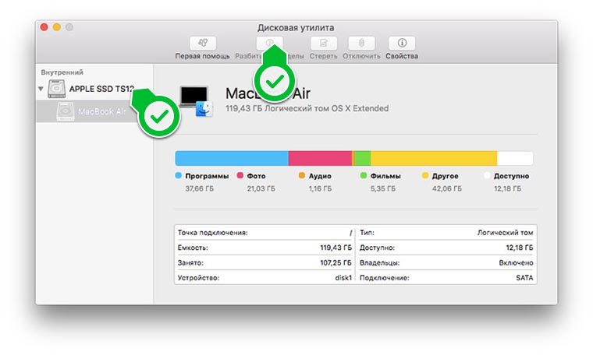
Task: Open the Info (Свойства) toolbar icon
Action: point(402,43)
